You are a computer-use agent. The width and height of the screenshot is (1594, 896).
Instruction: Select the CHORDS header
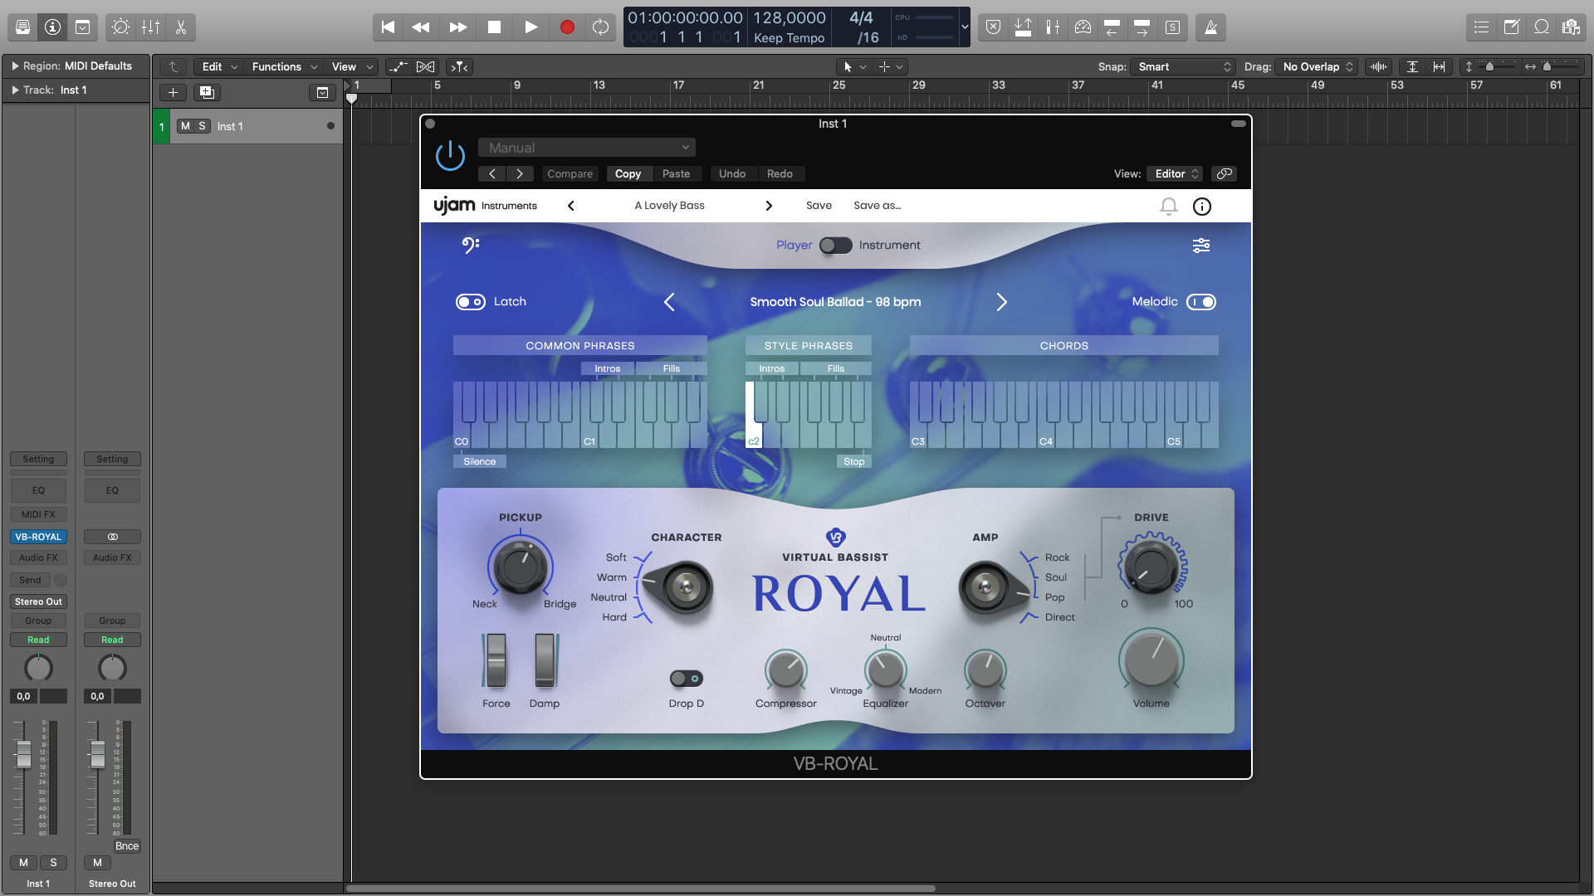point(1063,345)
